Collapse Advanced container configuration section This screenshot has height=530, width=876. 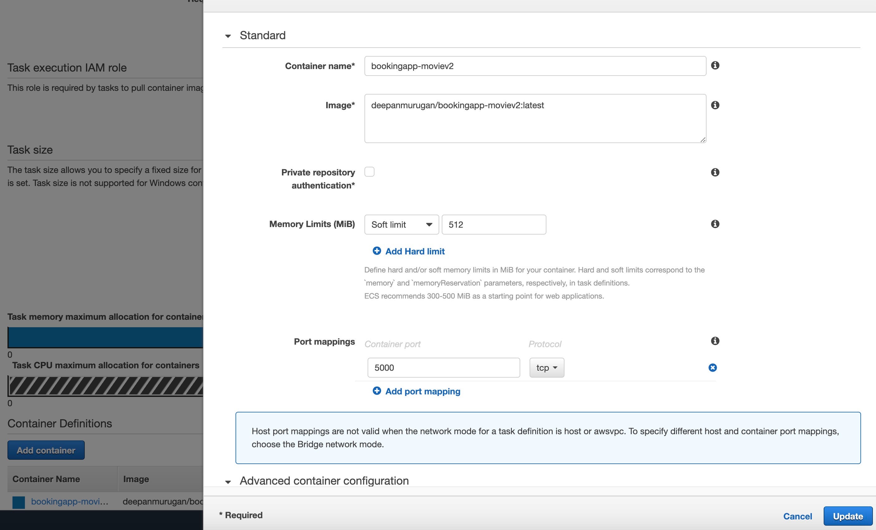[228, 482]
